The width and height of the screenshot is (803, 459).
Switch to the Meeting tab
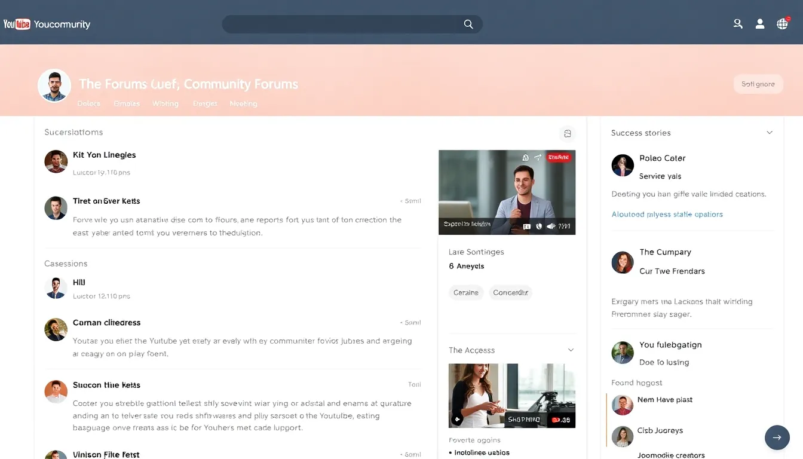[243, 103]
